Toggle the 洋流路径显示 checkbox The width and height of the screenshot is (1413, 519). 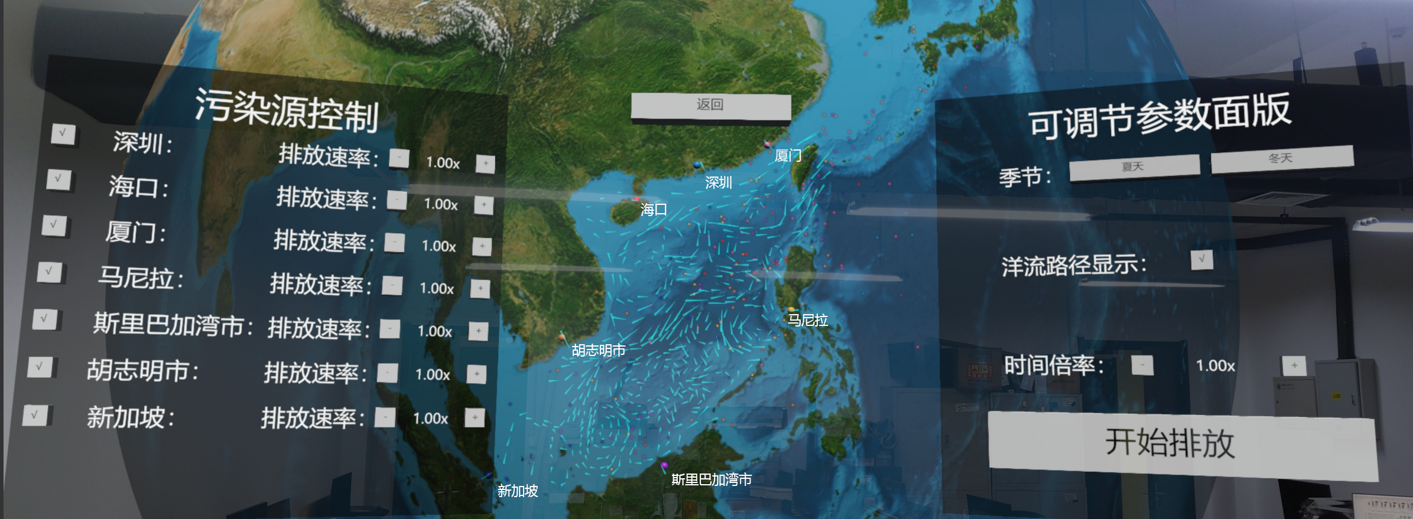click(x=1201, y=259)
